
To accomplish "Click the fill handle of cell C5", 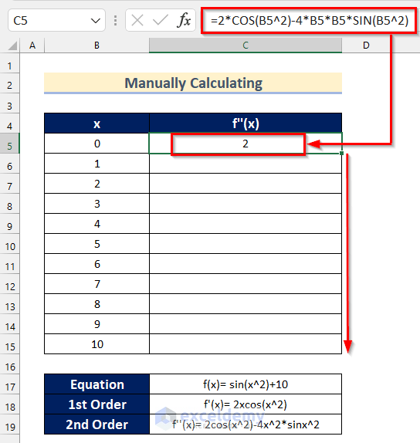I will coord(342,153).
